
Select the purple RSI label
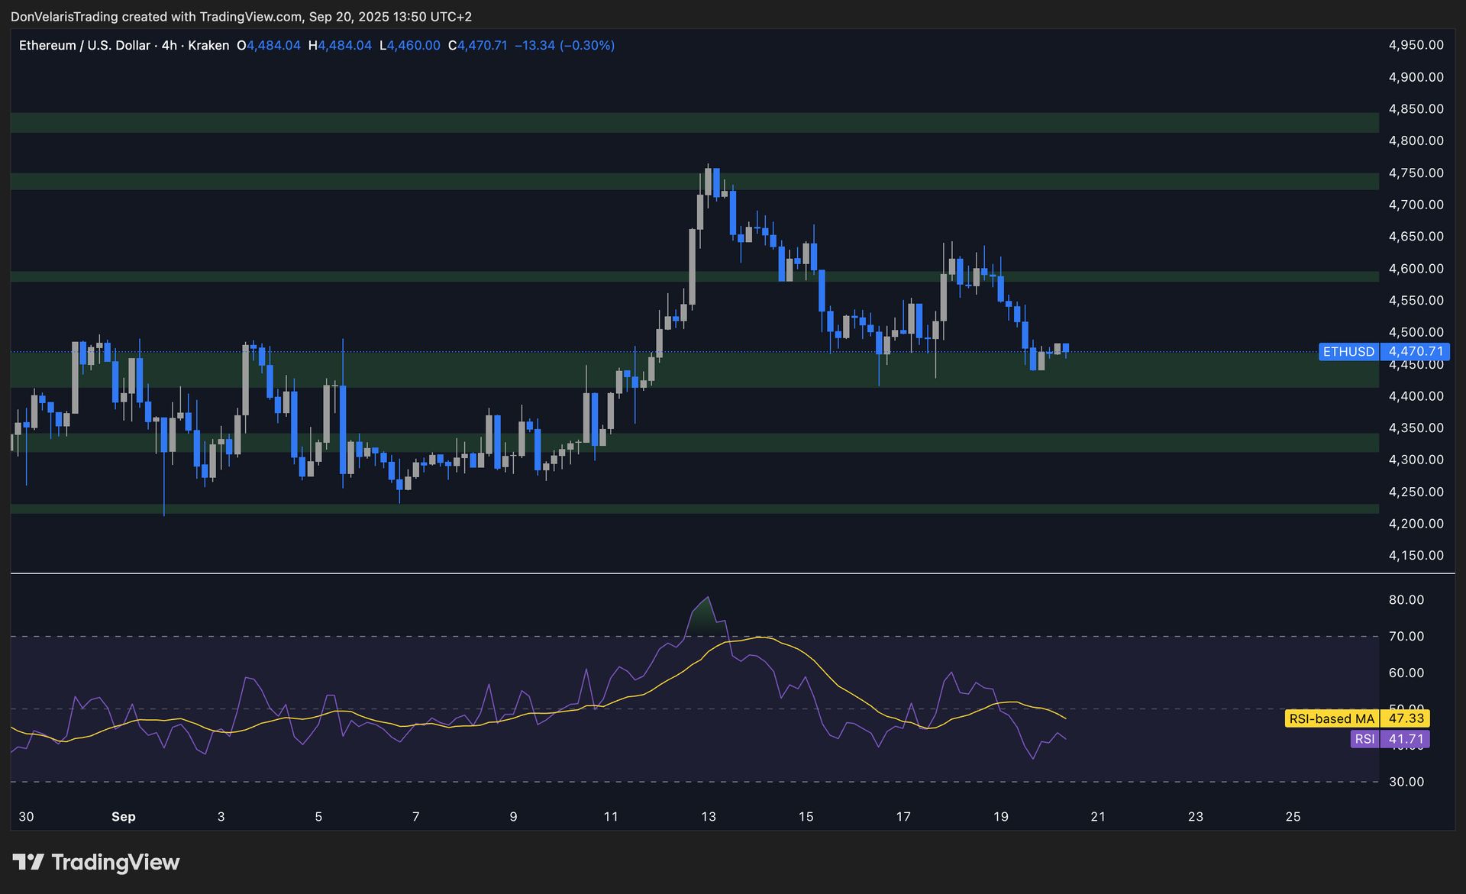point(1364,739)
